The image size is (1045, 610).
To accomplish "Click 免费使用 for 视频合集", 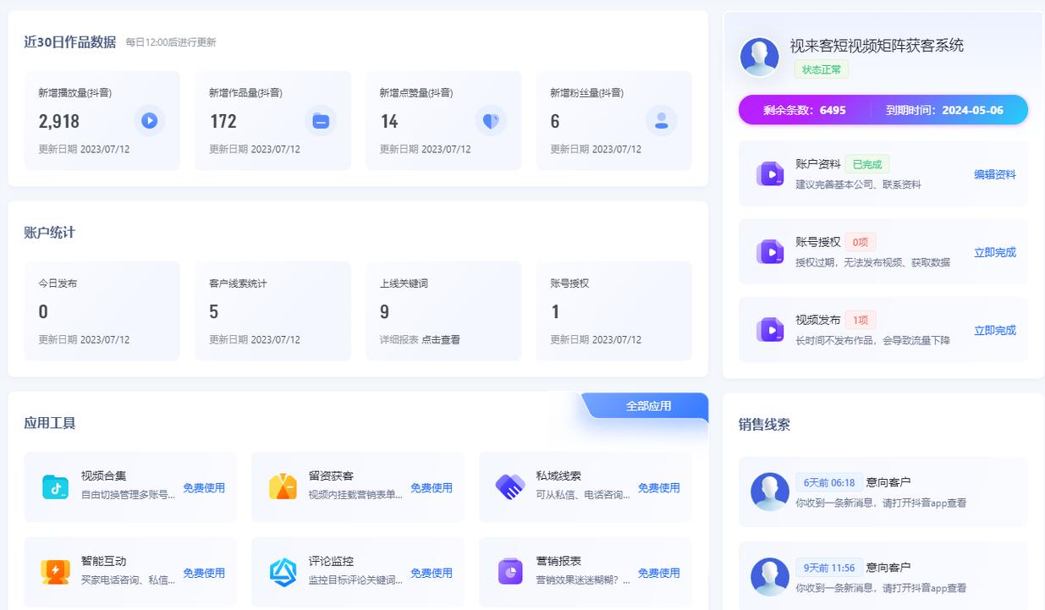I will point(204,487).
